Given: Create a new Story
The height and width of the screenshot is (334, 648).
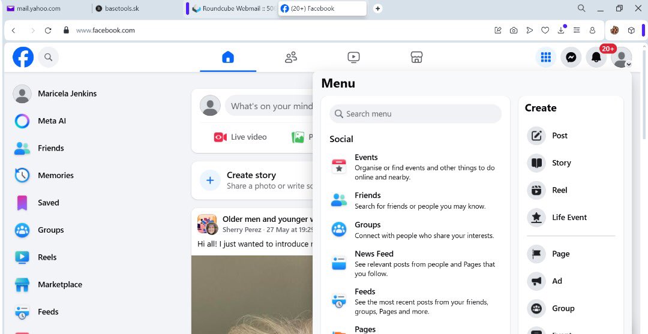Looking at the screenshot, I should point(571,163).
